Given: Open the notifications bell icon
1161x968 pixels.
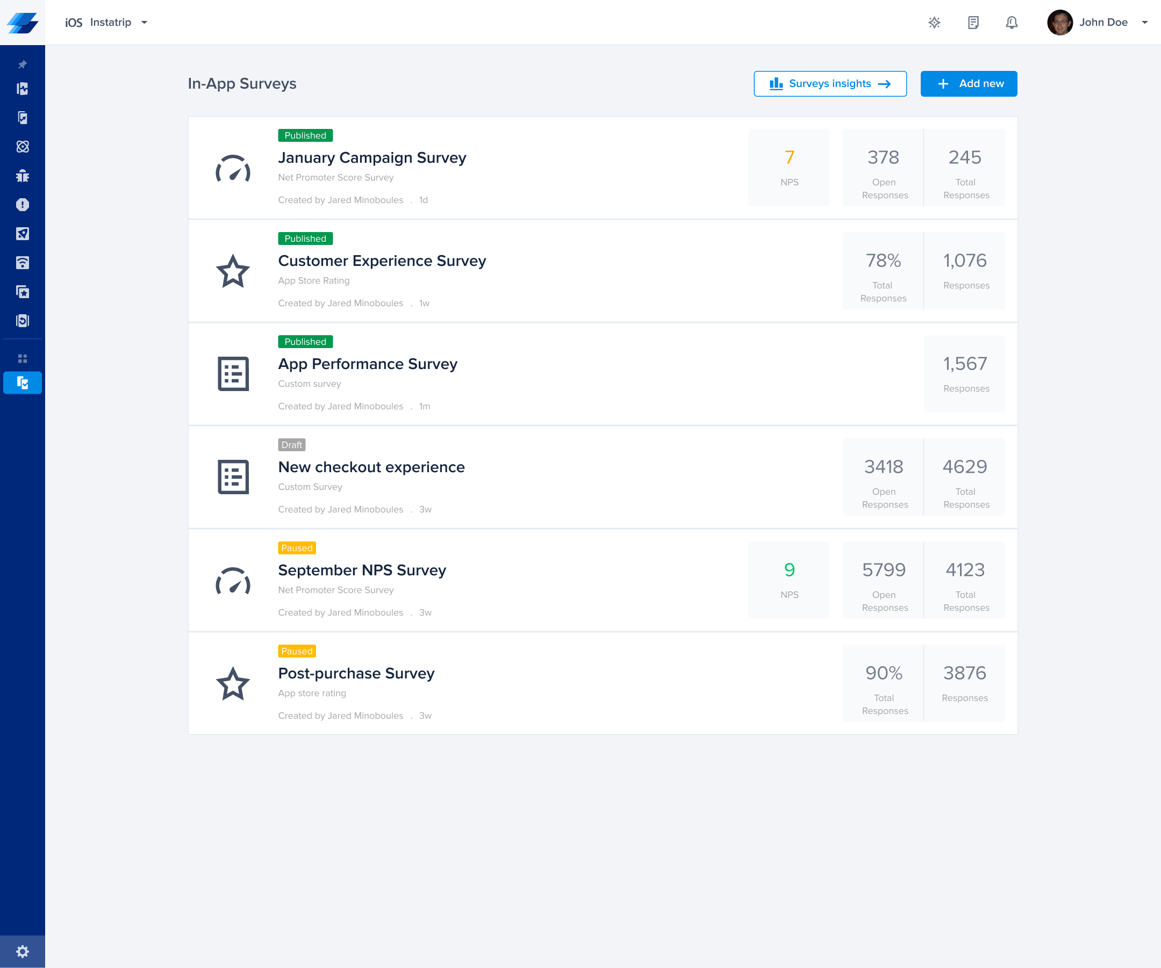Looking at the screenshot, I should pos(1011,23).
